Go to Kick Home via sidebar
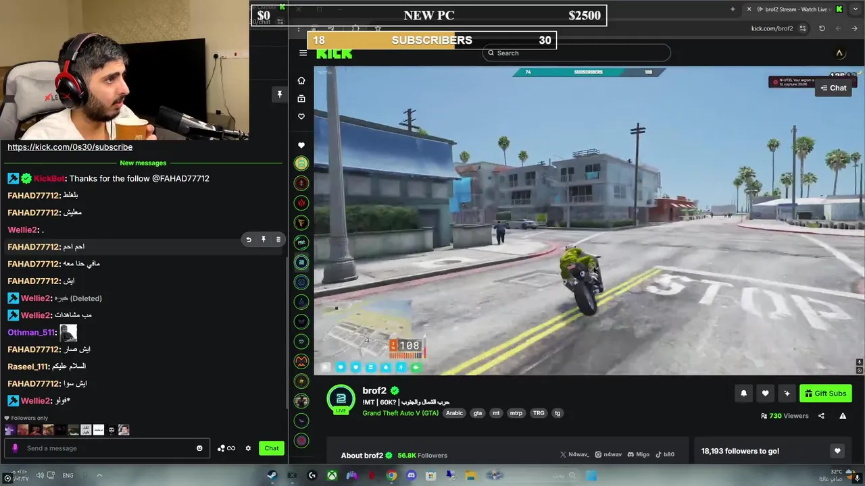 pyautogui.click(x=301, y=80)
